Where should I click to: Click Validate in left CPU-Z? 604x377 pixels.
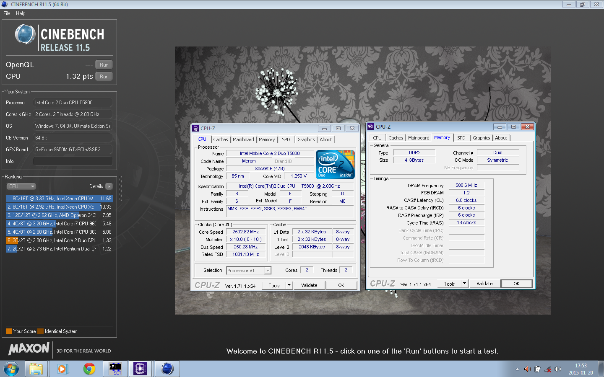click(x=309, y=285)
